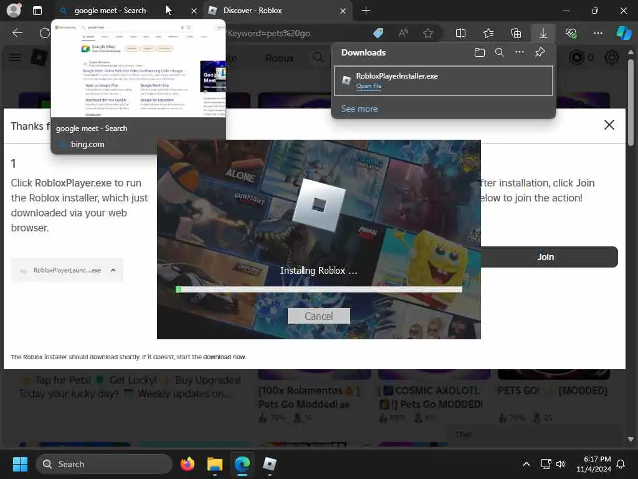The image size is (638, 479).
Task: Go back to the previous page
Action: tap(17, 33)
